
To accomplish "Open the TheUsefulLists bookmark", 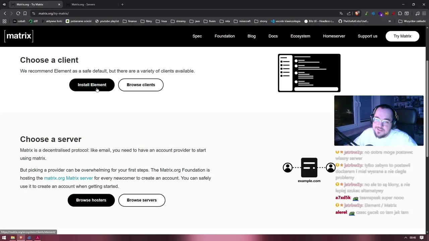I will [x=354, y=21].
